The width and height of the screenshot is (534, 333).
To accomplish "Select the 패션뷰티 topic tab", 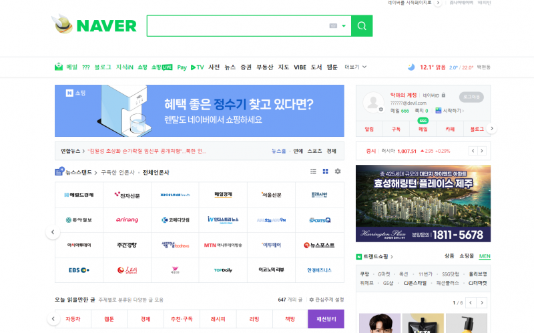I will pyautogui.click(x=326, y=319).
